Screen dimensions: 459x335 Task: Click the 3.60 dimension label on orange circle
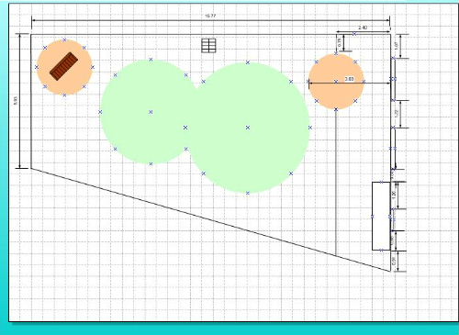click(x=349, y=79)
